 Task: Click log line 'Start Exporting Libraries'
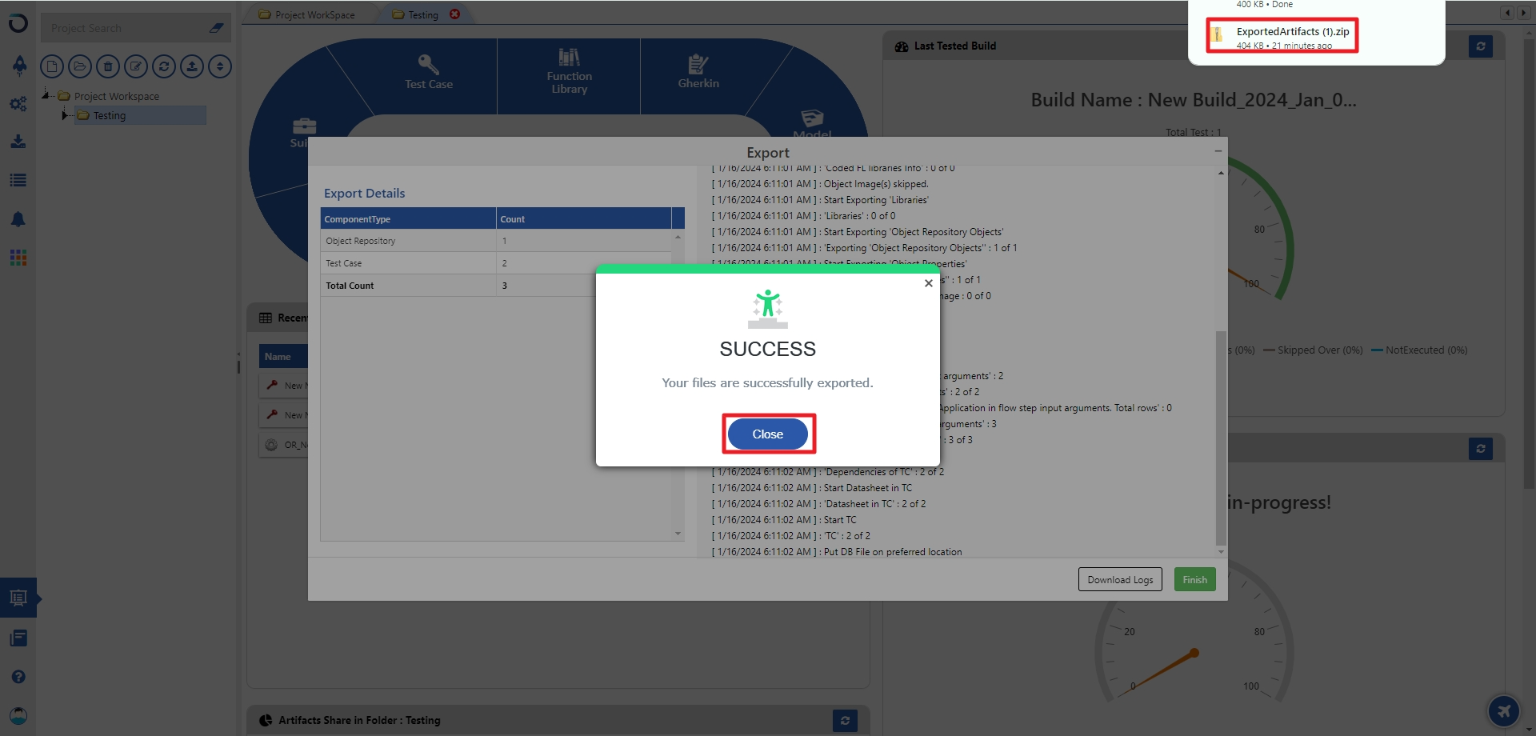point(820,200)
